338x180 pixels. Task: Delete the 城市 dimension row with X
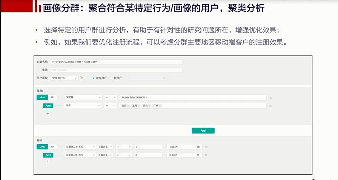click(x=270, y=106)
